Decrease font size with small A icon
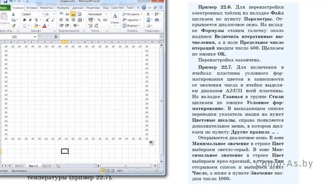This screenshot has height=186, width=330. coord(53,20)
